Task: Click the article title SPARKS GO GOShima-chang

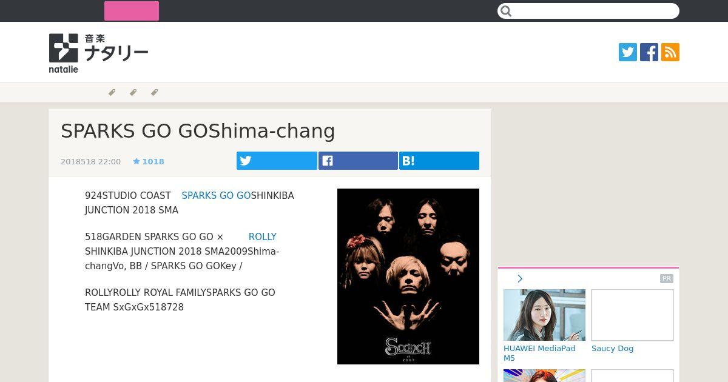Action: pos(198,131)
